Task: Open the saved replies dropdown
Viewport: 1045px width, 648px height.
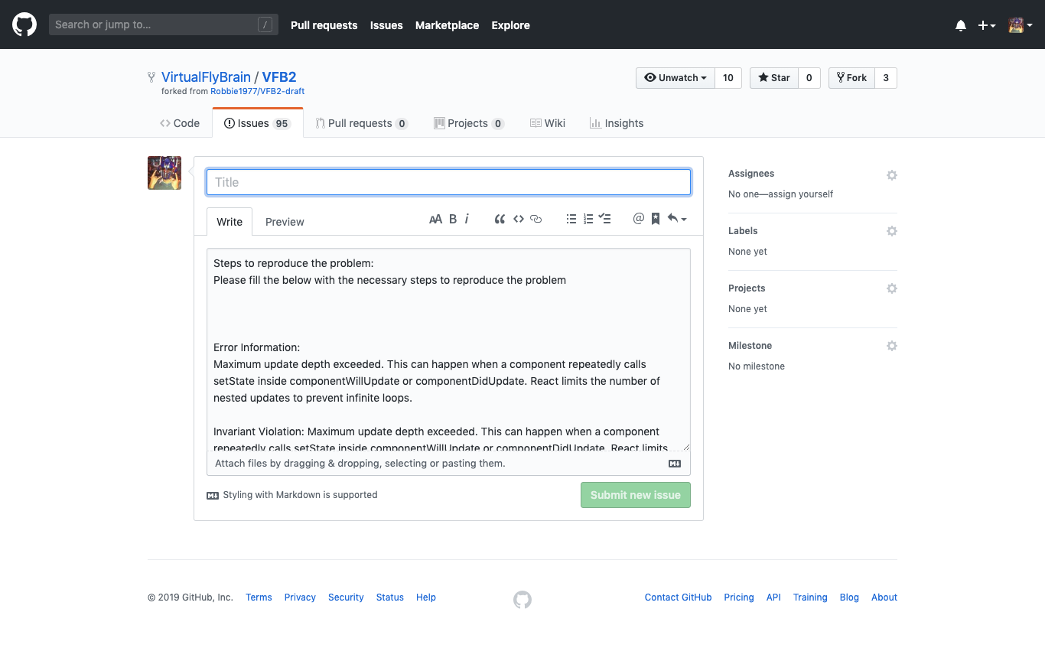Action: pos(677,219)
